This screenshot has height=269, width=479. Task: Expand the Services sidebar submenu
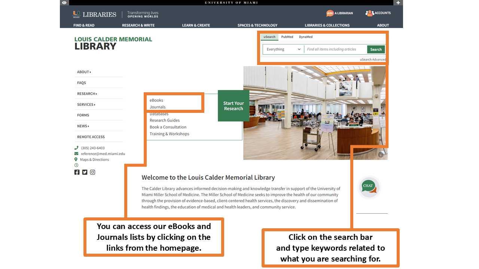click(x=86, y=105)
